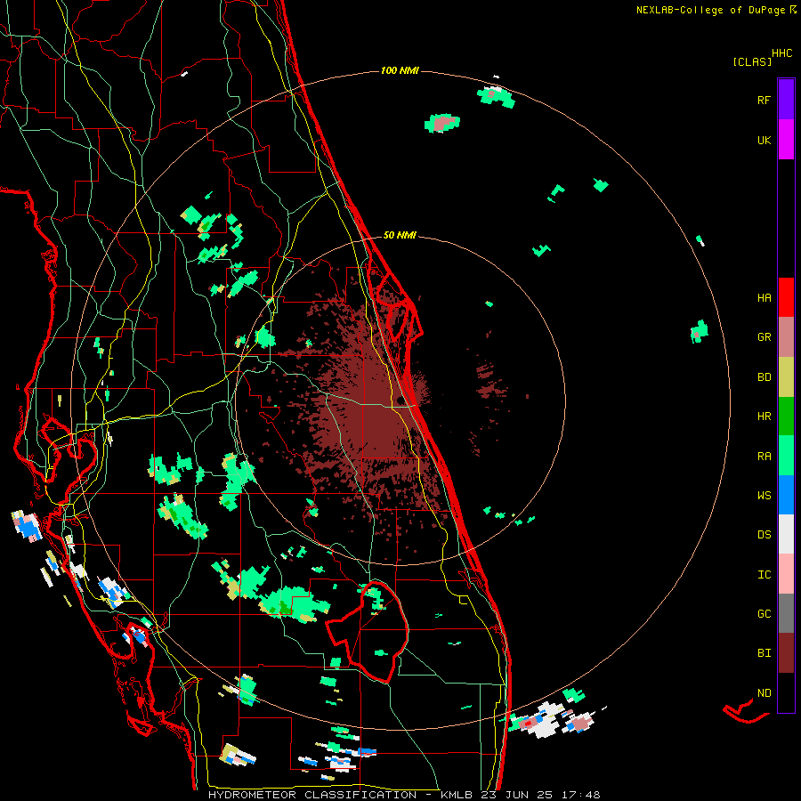Click the UK legend label

pyautogui.click(x=764, y=140)
